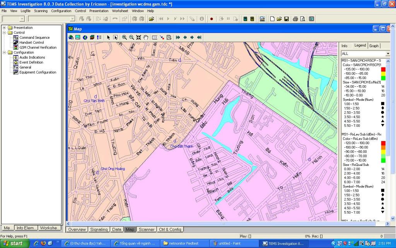The width and height of the screenshot is (396, 248).
Task: Click the picture Theme Settings icon in Map toolbar
Action: click(78, 38)
